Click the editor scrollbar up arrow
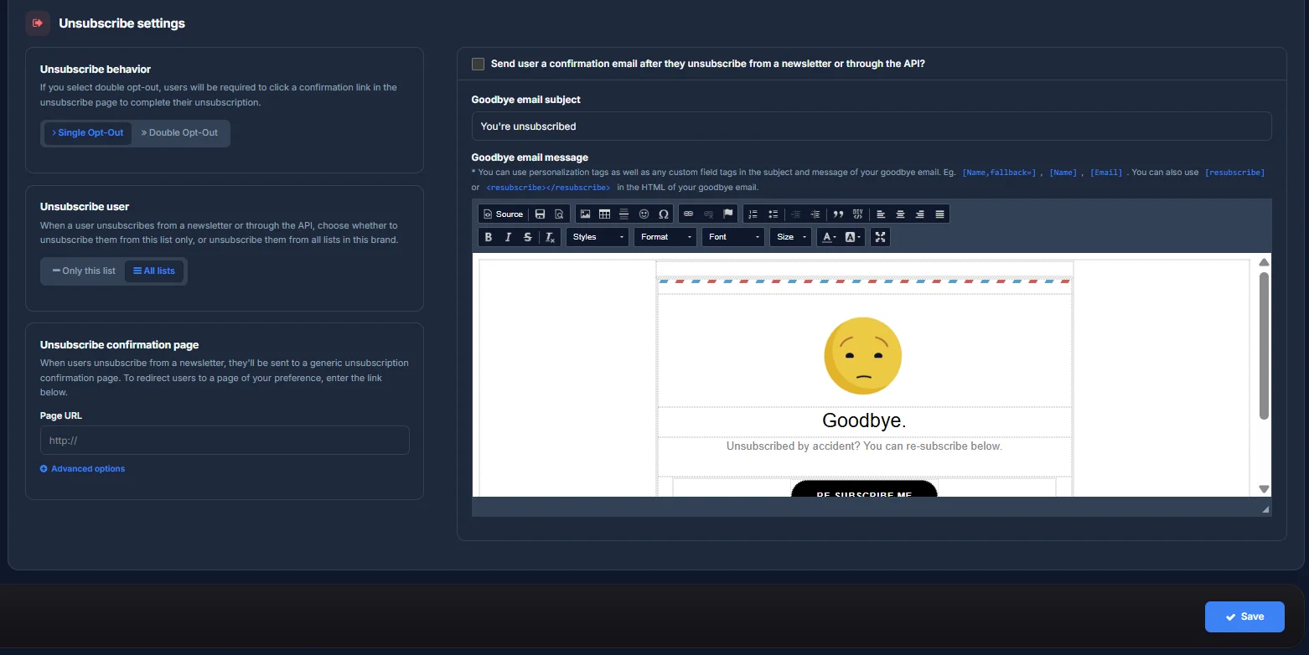The image size is (1309, 655). pos(1264,262)
